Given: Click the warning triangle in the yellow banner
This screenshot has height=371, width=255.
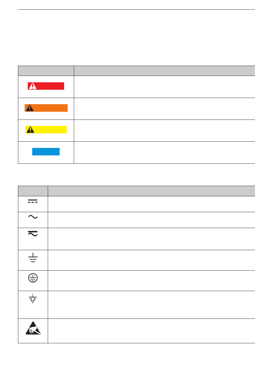Looking at the screenshot, I should (x=30, y=130).
